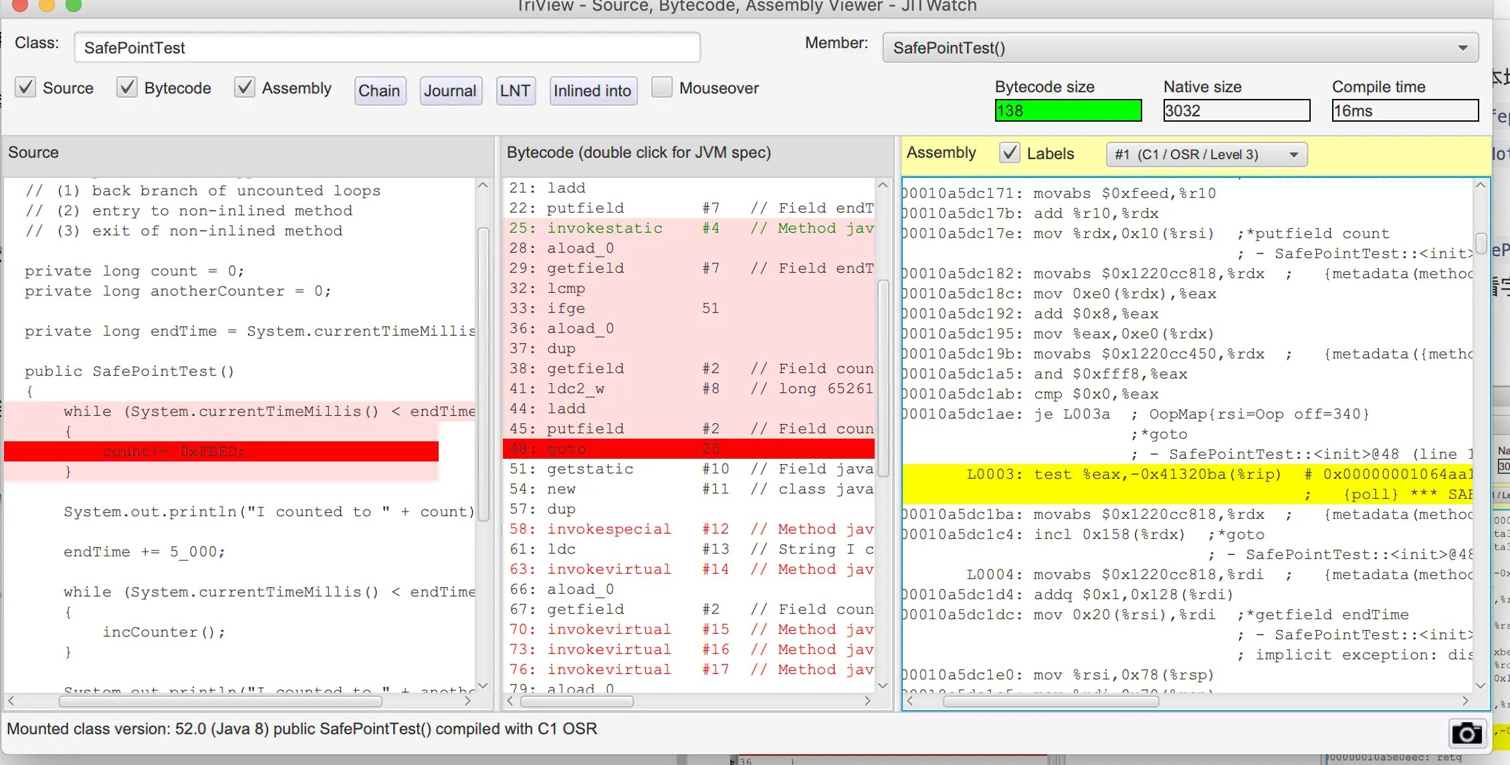Image resolution: width=1510 pixels, height=765 pixels.
Task: Click Bytecode pane scroll down arrow
Action: (883, 685)
